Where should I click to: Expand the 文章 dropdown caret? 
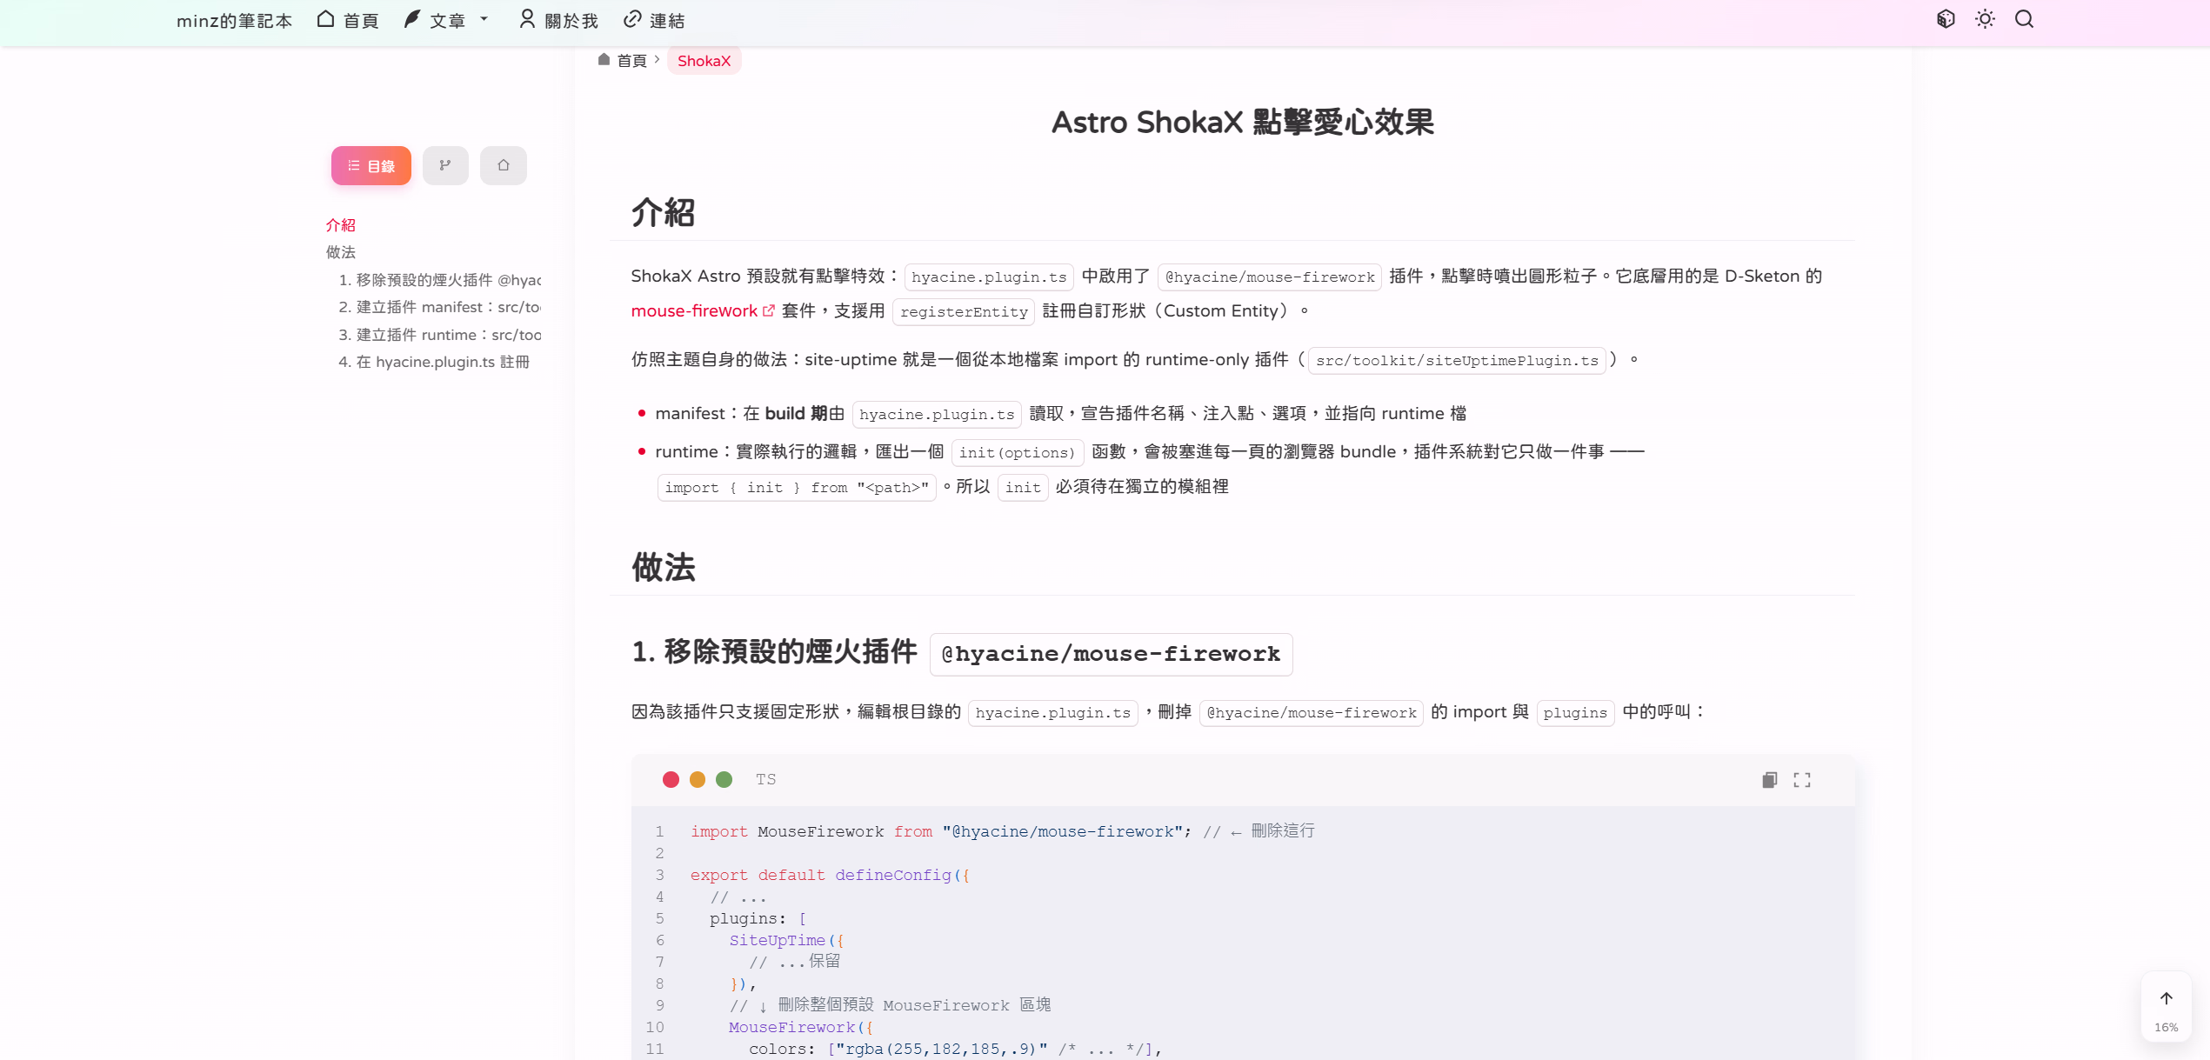pos(484,19)
